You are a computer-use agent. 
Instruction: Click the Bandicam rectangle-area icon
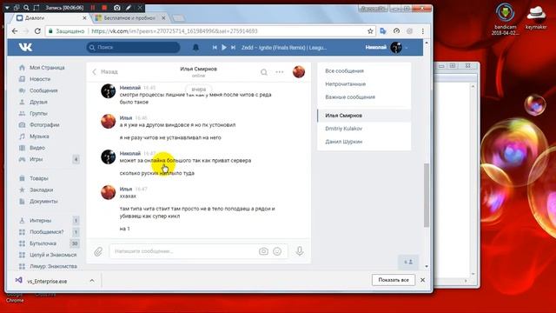click(x=36, y=8)
